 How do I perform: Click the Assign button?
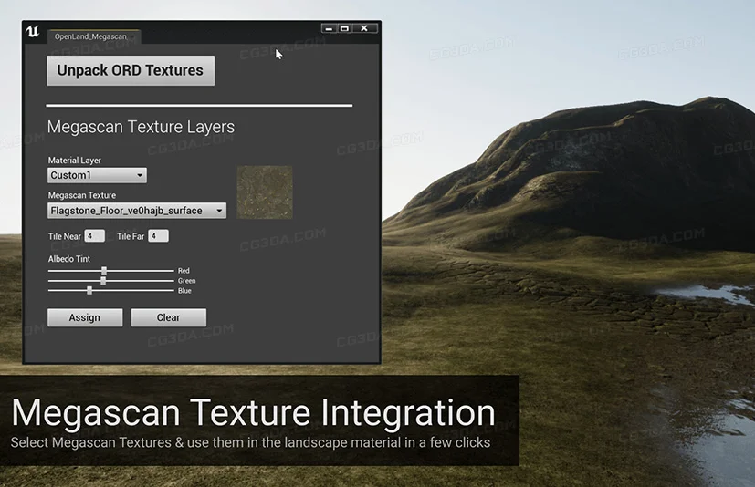(x=85, y=317)
